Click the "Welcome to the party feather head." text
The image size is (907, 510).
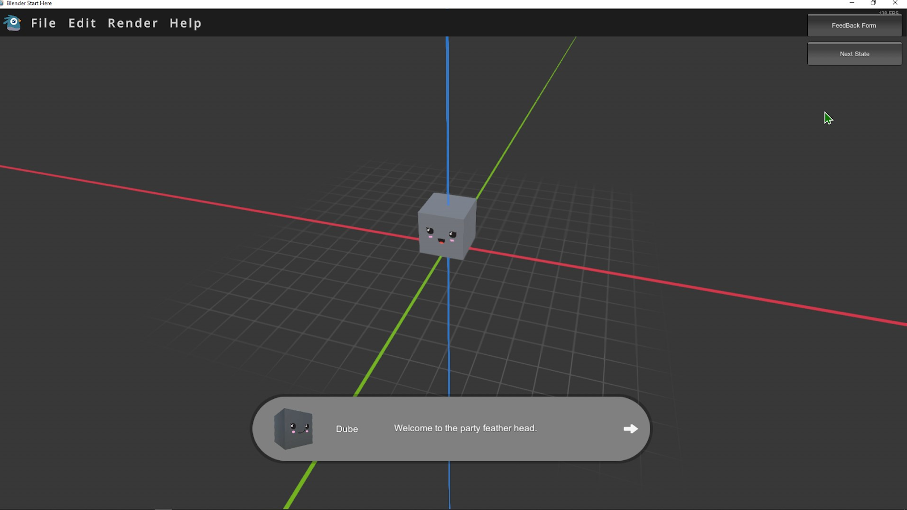[x=465, y=428]
